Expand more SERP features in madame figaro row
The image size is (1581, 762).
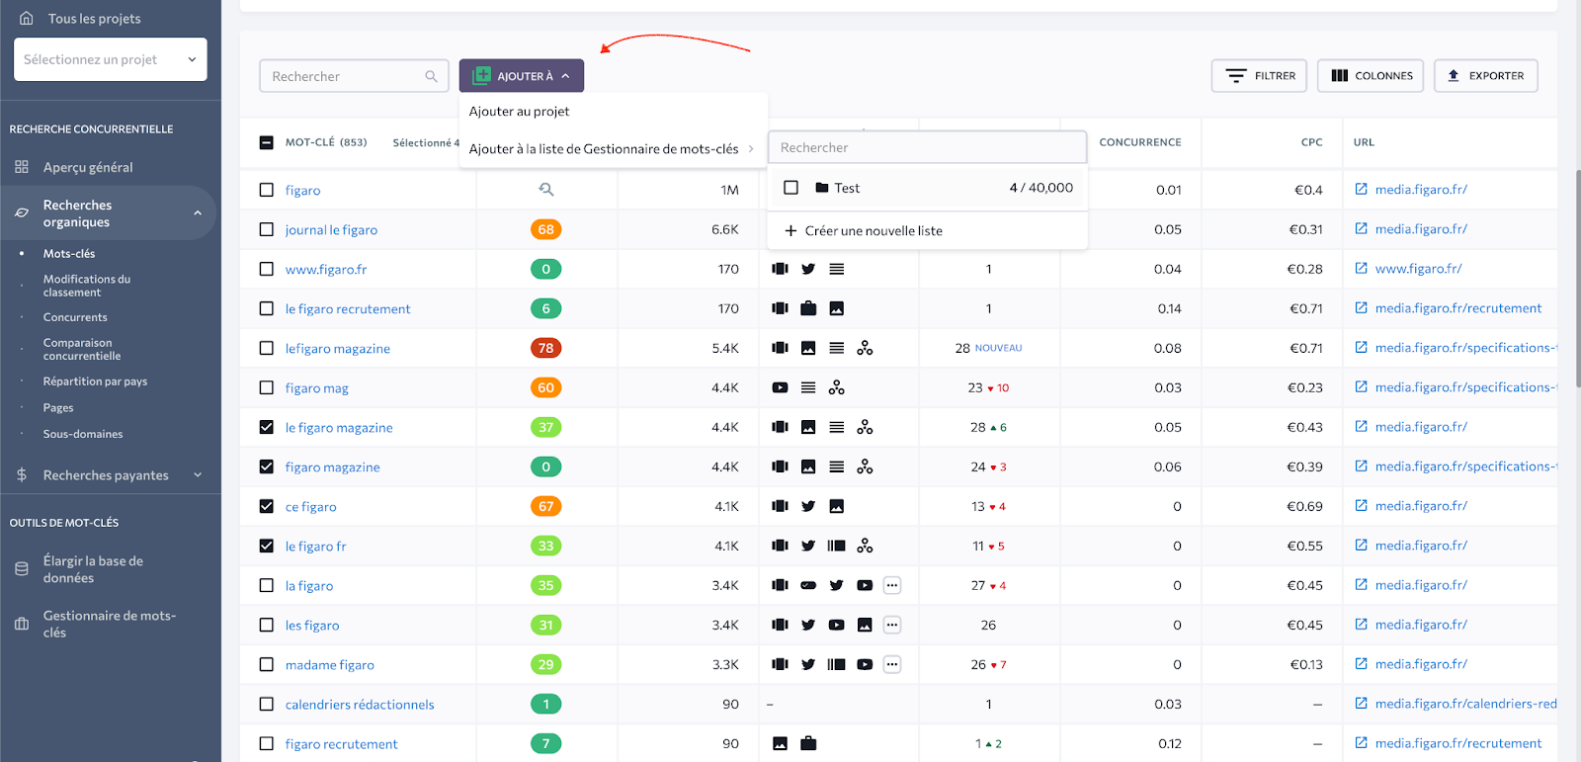[x=892, y=664]
